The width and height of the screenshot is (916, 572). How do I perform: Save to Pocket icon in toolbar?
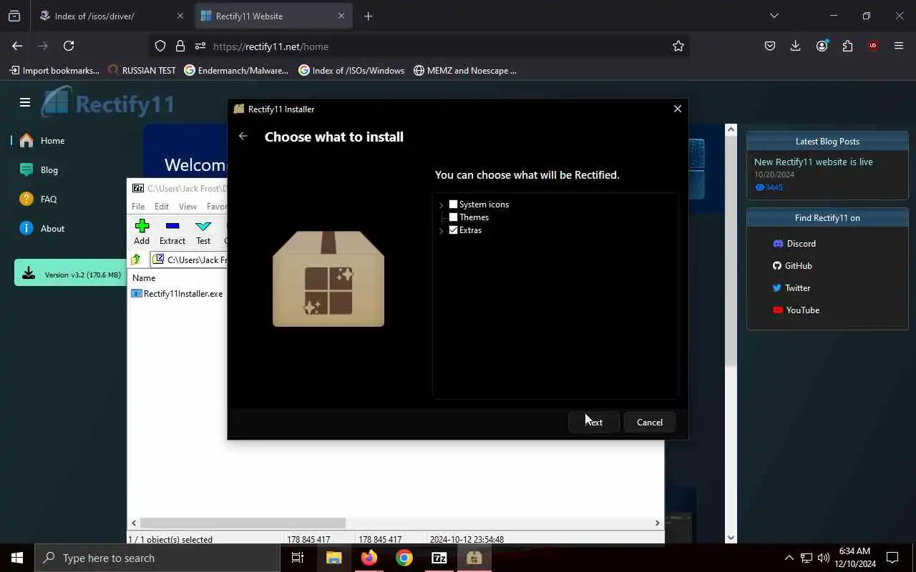770,46
